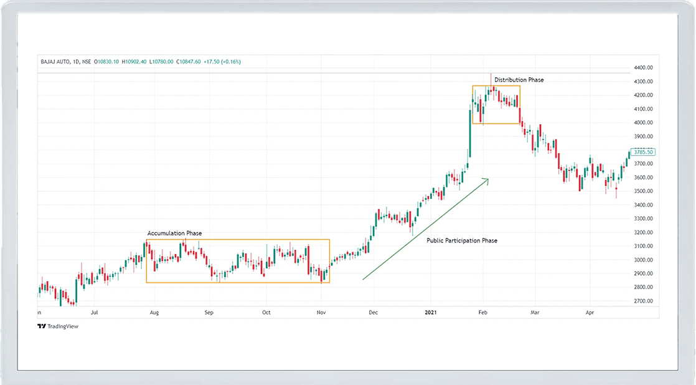Click the 2021 marker on time axis
Viewport: 696px width, 385px height.
click(430, 311)
